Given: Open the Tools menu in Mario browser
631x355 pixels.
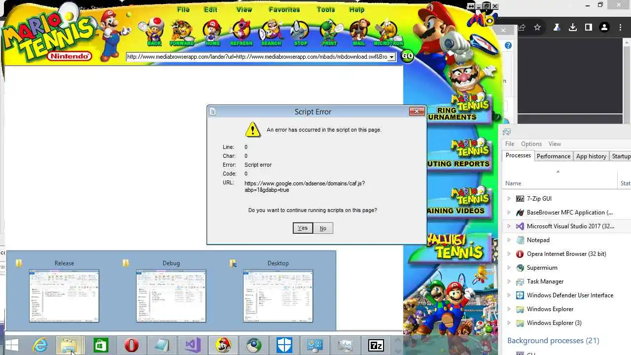Looking at the screenshot, I should 326,9.
